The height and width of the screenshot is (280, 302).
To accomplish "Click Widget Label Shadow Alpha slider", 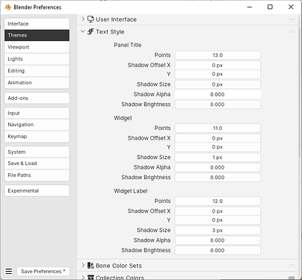I will (218, 240).
